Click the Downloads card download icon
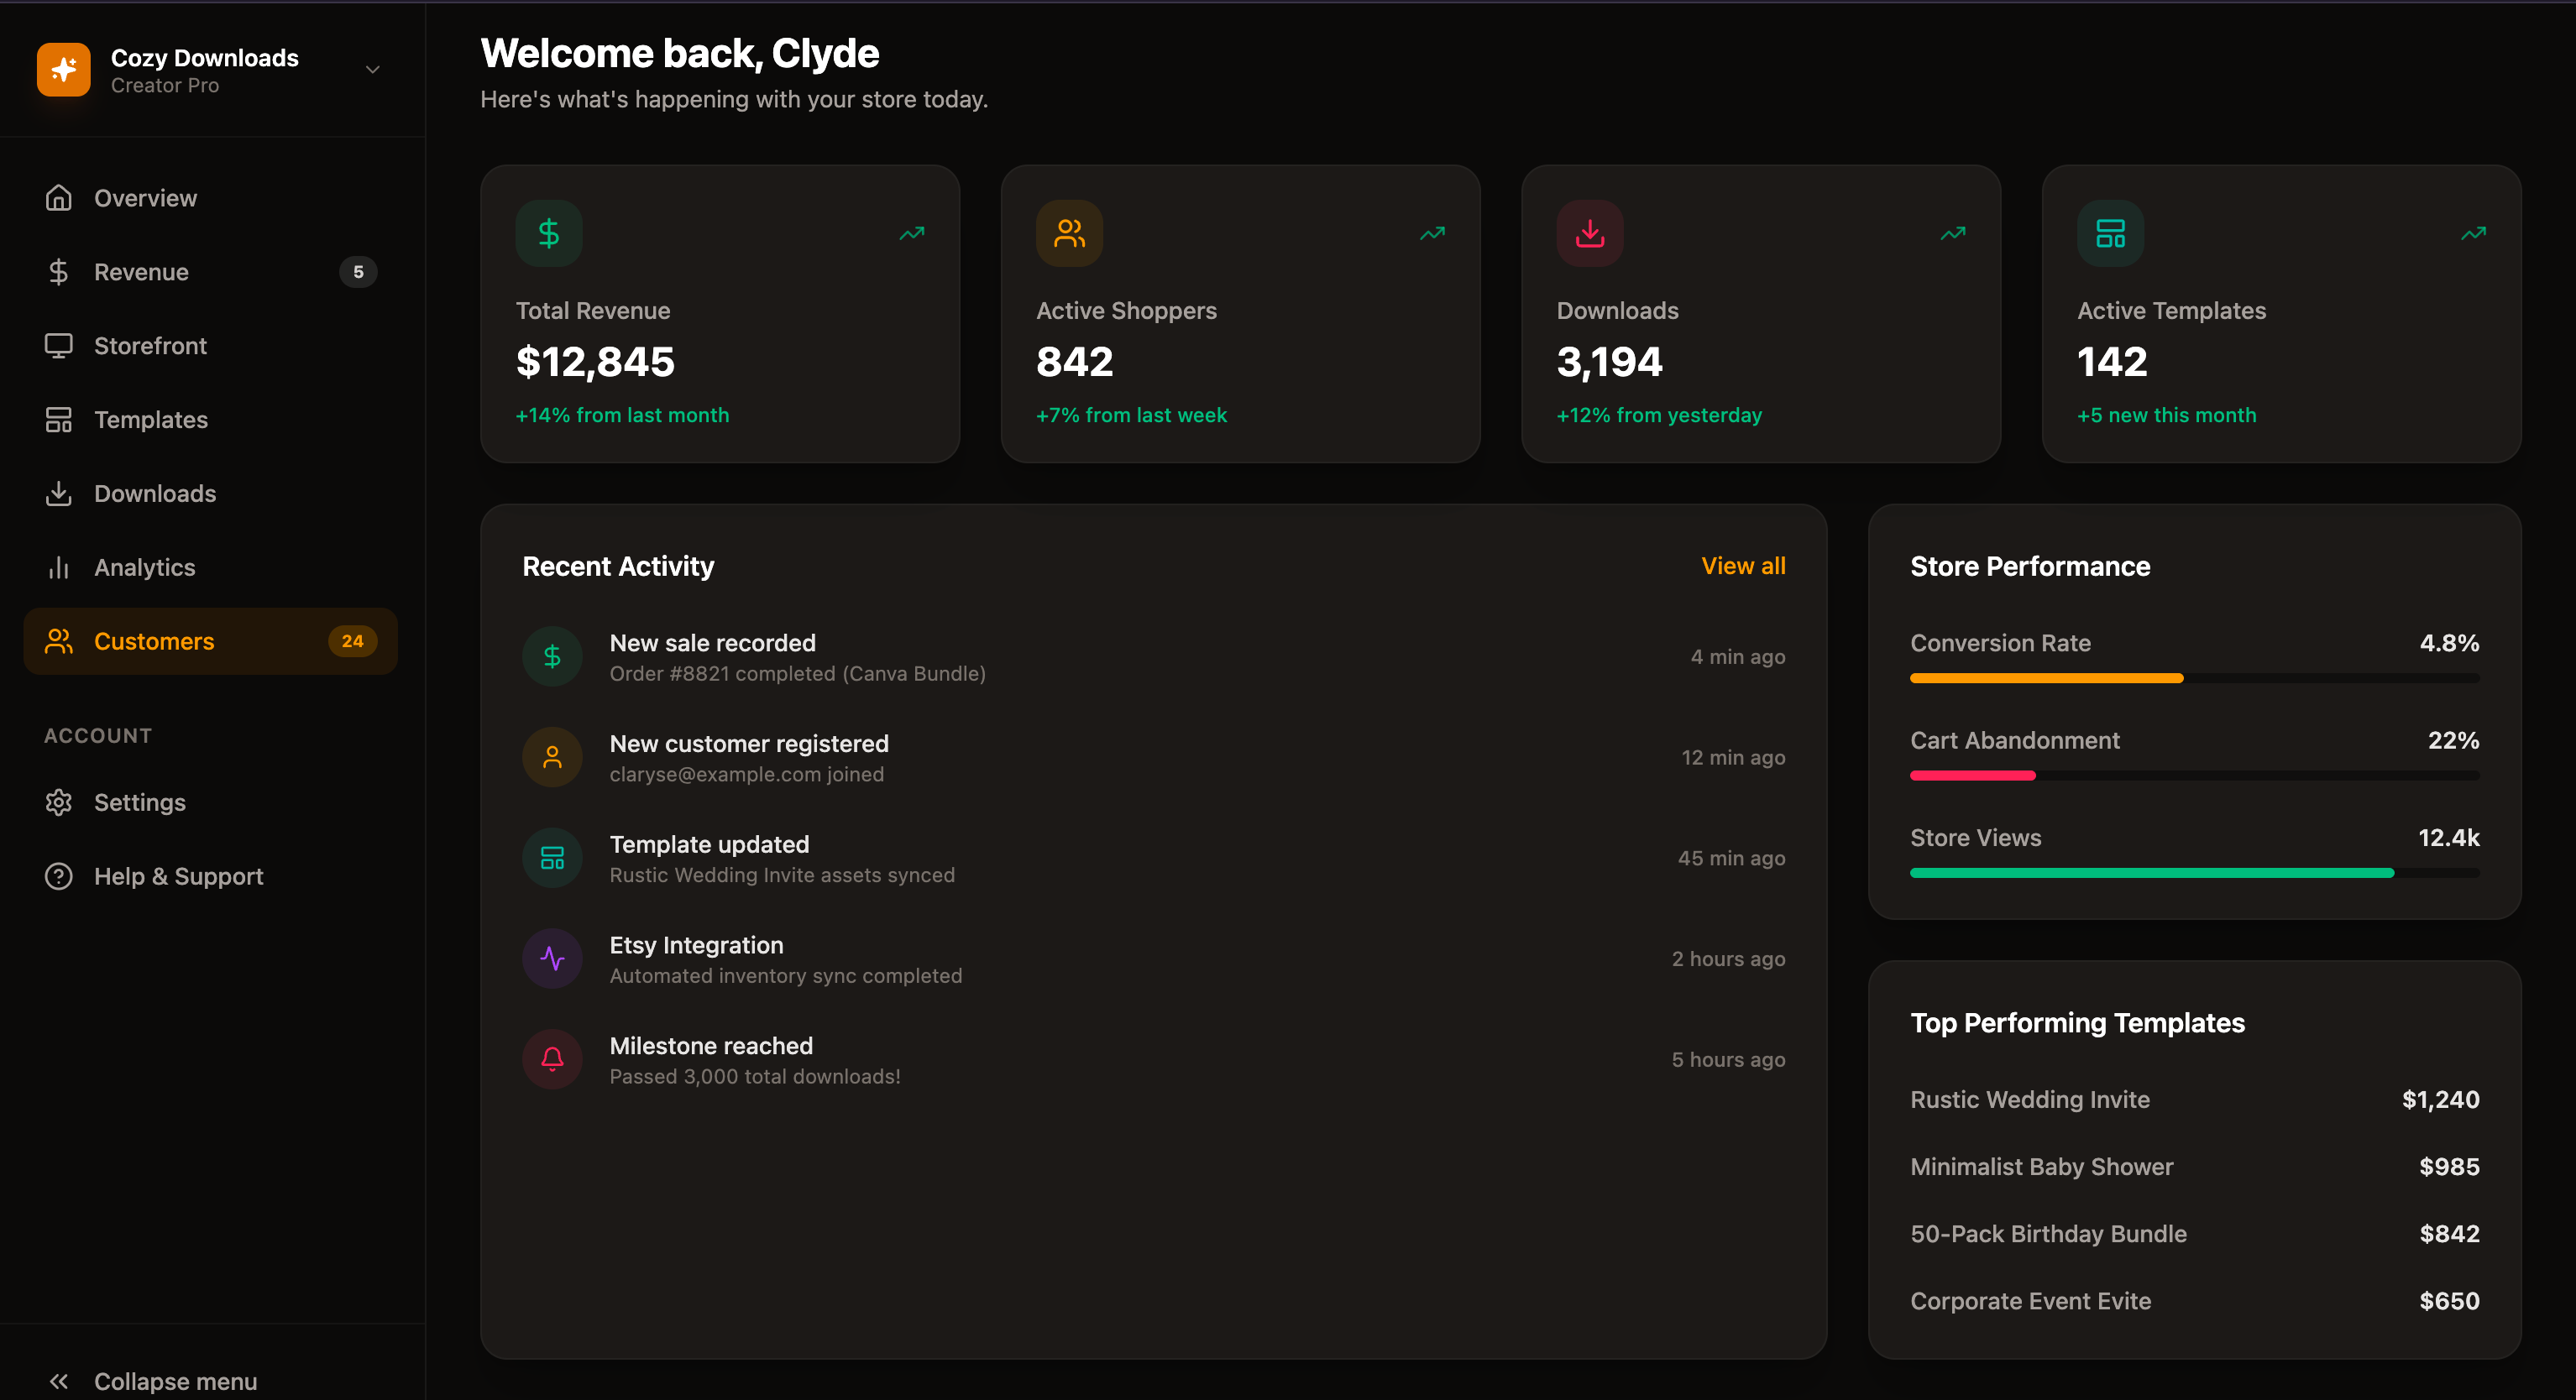2576x1400 pixels. click(x=1590, y=234)
